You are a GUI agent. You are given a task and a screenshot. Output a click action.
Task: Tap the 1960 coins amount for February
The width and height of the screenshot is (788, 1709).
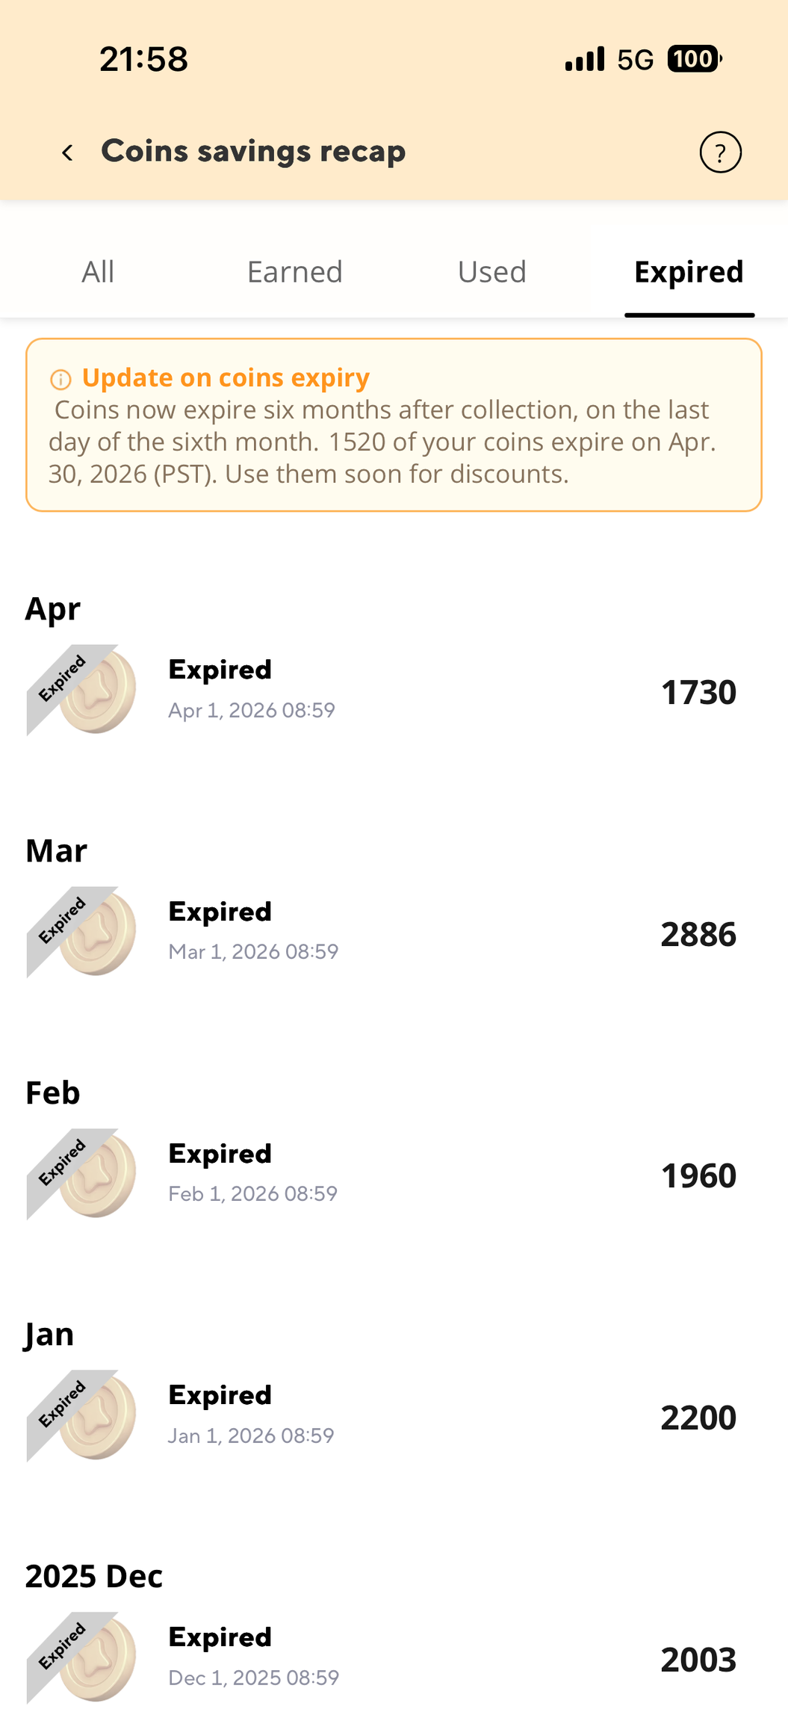698,1175
